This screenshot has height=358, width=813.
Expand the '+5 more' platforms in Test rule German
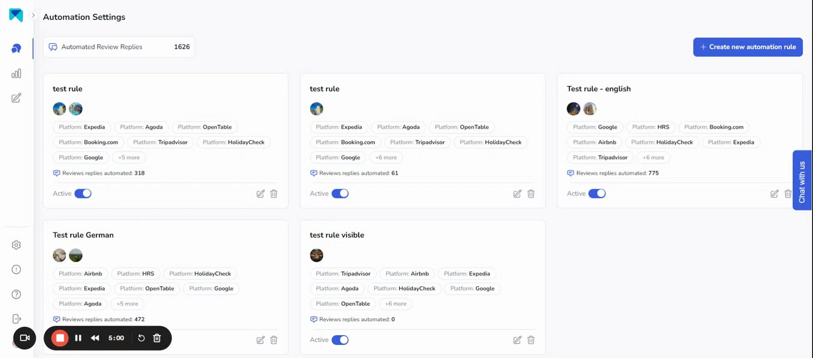127,304
